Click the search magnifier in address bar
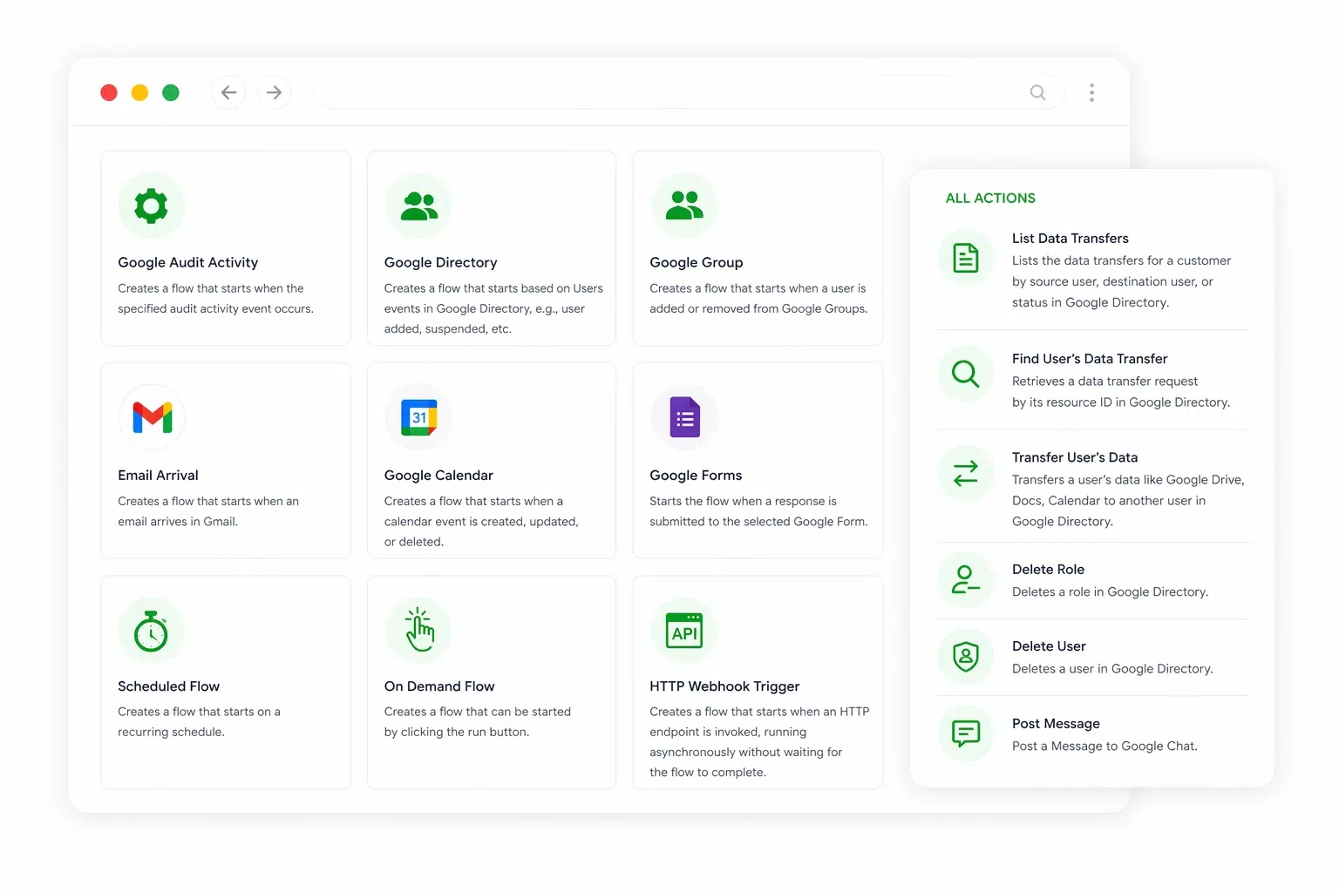This screenshot has height=892, width=1339. coord(1037,92)
